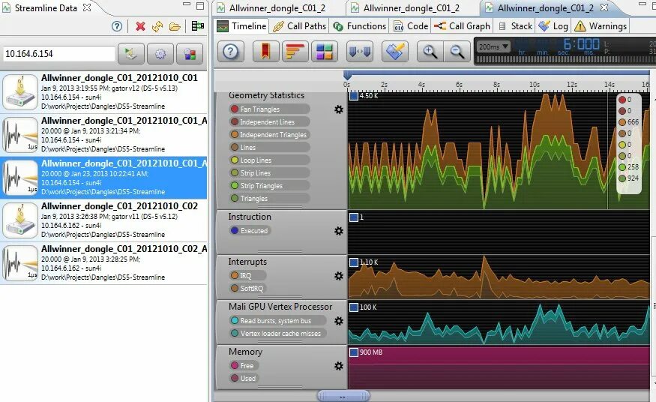The height and width of the screenshot is (402, 656).
Task: Toggle SoftIRQ series button
Action: [x=248, y=288]
